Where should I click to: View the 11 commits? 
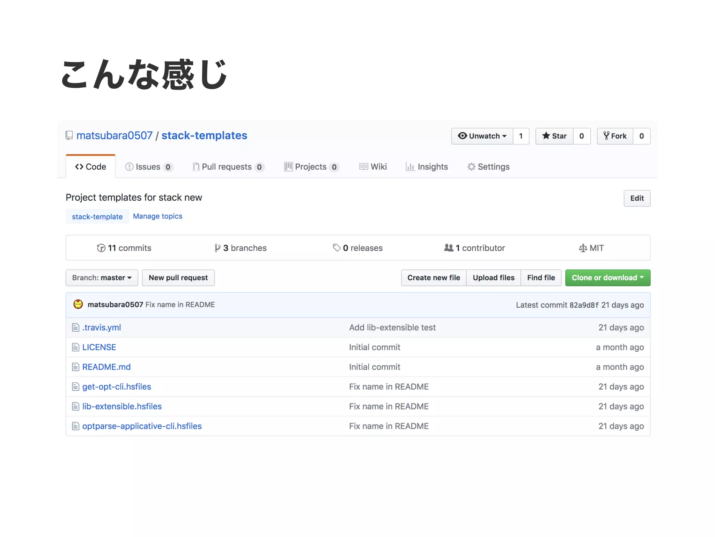tap(124, 248)
